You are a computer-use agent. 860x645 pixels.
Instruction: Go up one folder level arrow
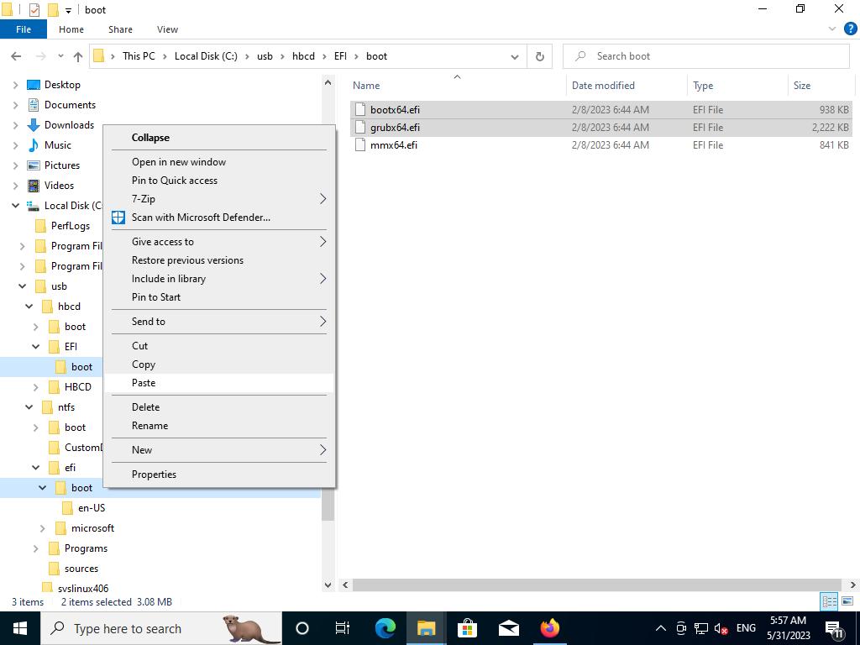78,56
